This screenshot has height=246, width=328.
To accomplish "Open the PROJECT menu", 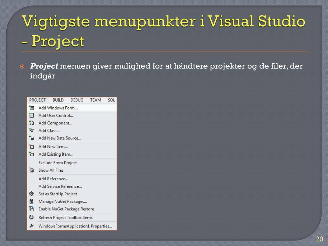I will click(37, 100).
